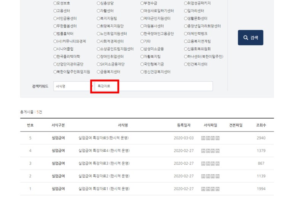
Task: Download first file icon for 특강자료4 row
Action: click(203, 151)
